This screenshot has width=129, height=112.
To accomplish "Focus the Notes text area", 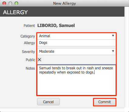I will pyautogui.click(x=76, y=80).
